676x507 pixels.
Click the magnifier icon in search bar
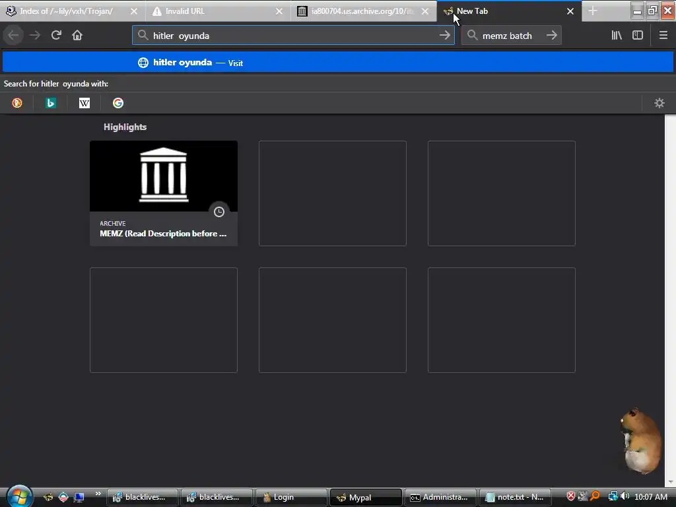473,36
